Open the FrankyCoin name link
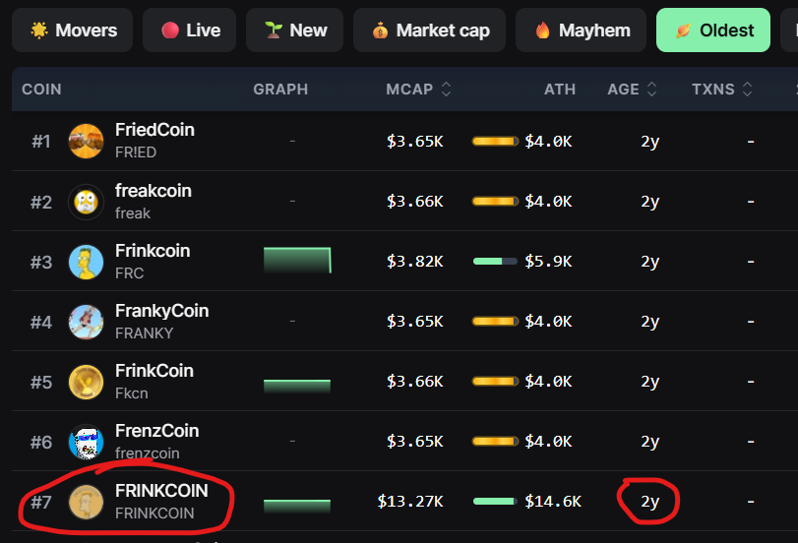798x543 pixels. pyautogui.click(x=161, y=311)
